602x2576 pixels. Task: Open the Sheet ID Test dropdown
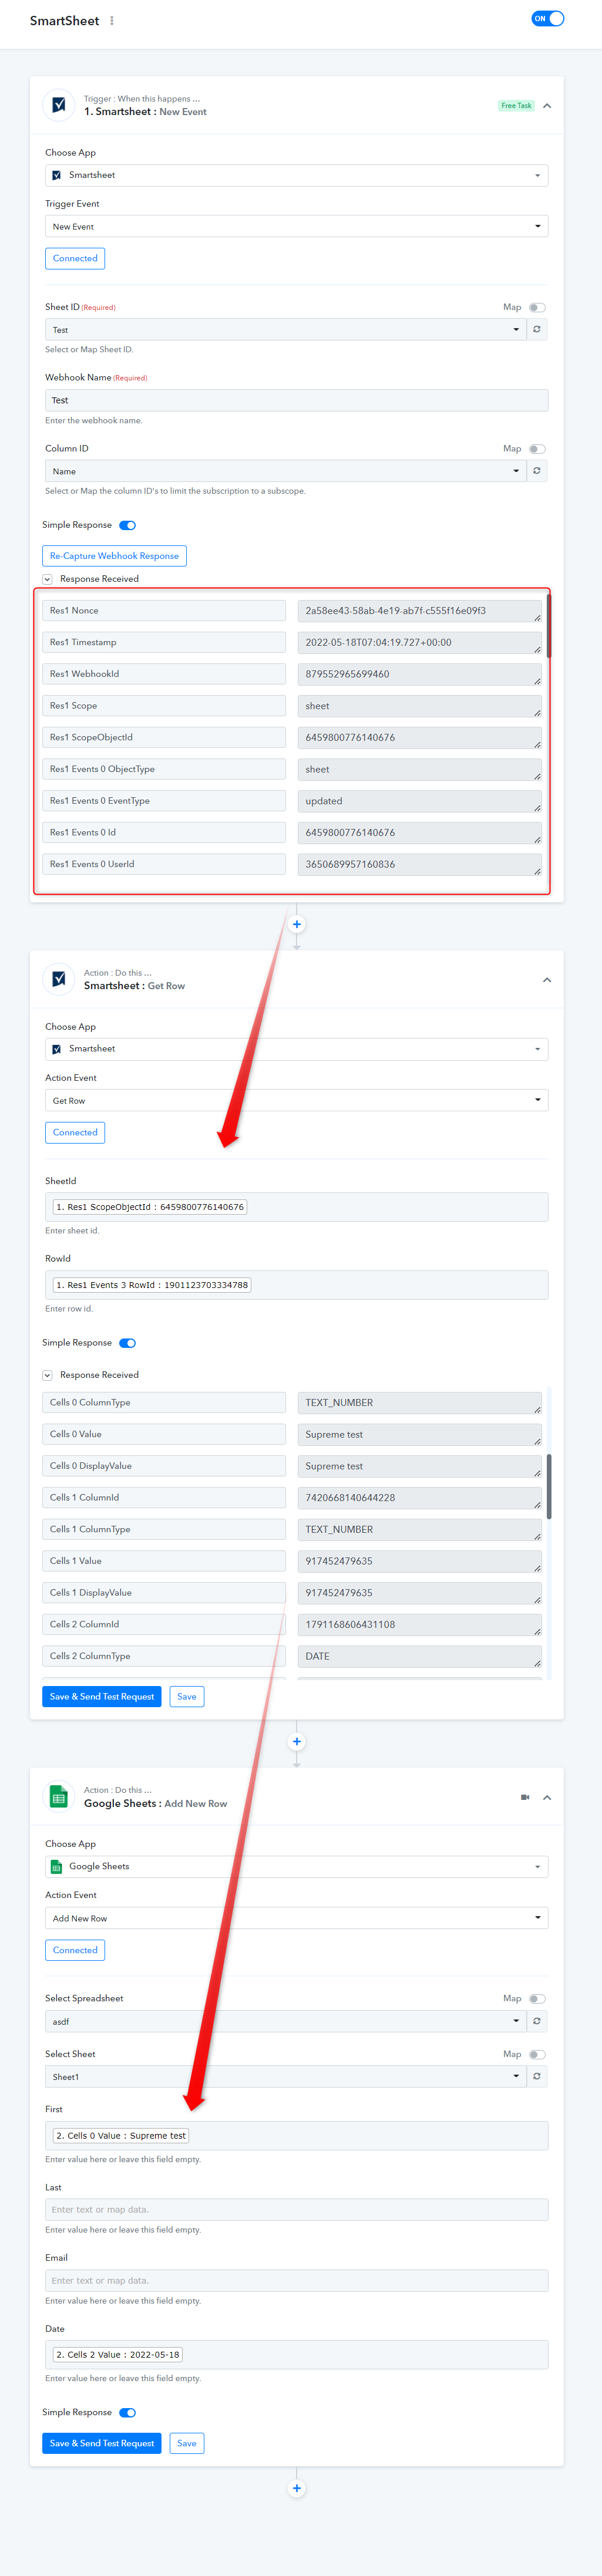tap(286, 330)
